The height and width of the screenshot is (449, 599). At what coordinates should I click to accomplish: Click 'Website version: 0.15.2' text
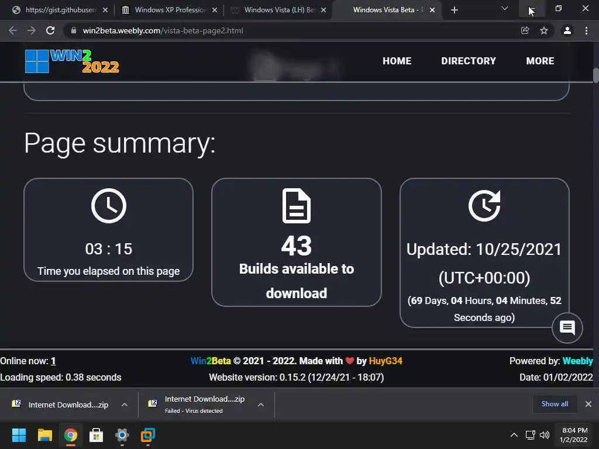point(257,378)
